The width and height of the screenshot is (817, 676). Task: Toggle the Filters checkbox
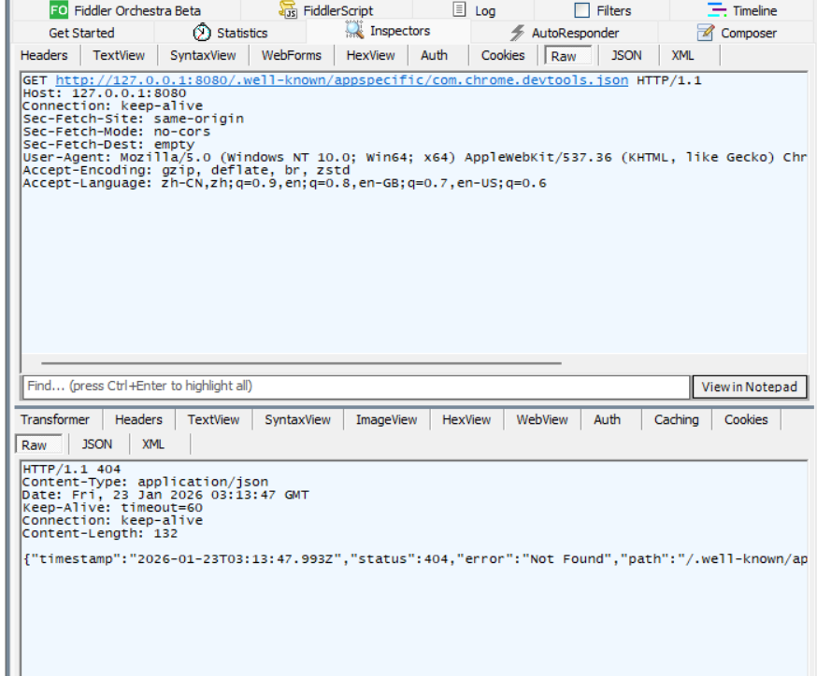tap(581, 10)
